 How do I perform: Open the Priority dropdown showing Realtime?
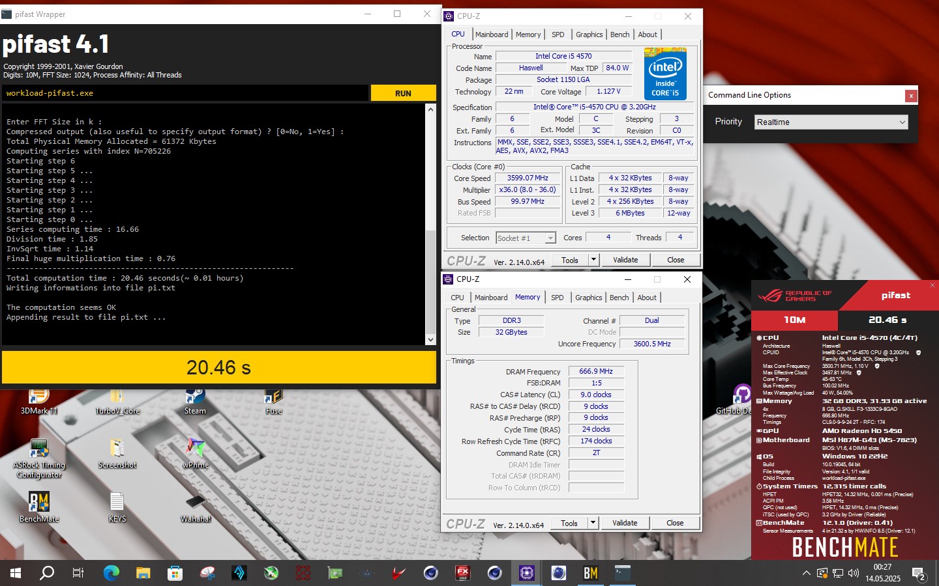831,122
